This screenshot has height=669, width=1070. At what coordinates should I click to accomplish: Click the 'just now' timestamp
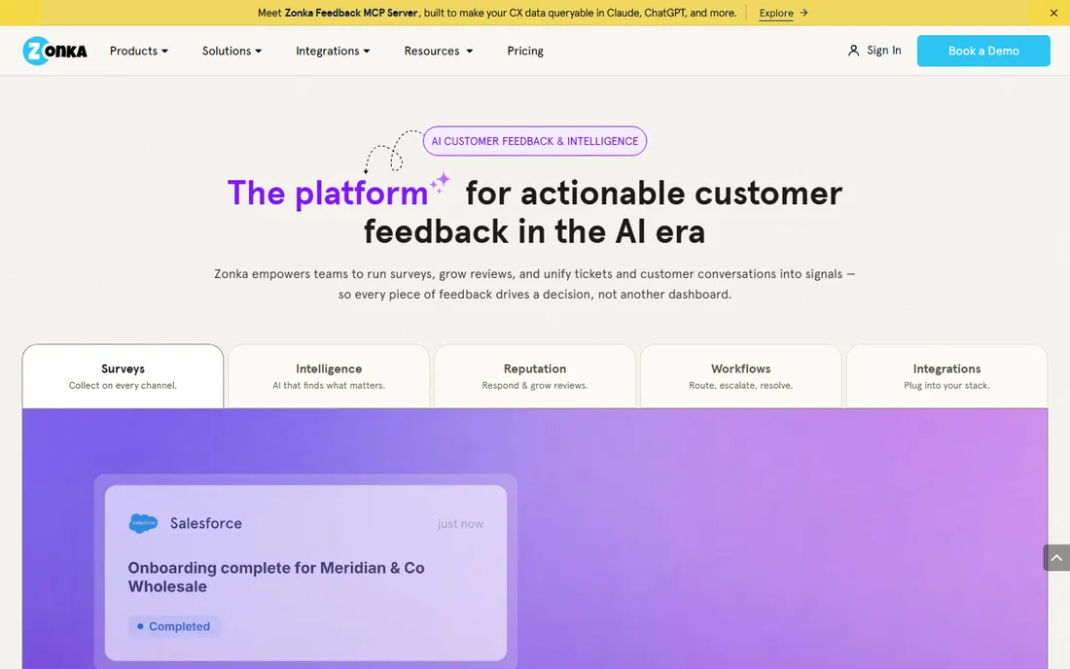460,524
